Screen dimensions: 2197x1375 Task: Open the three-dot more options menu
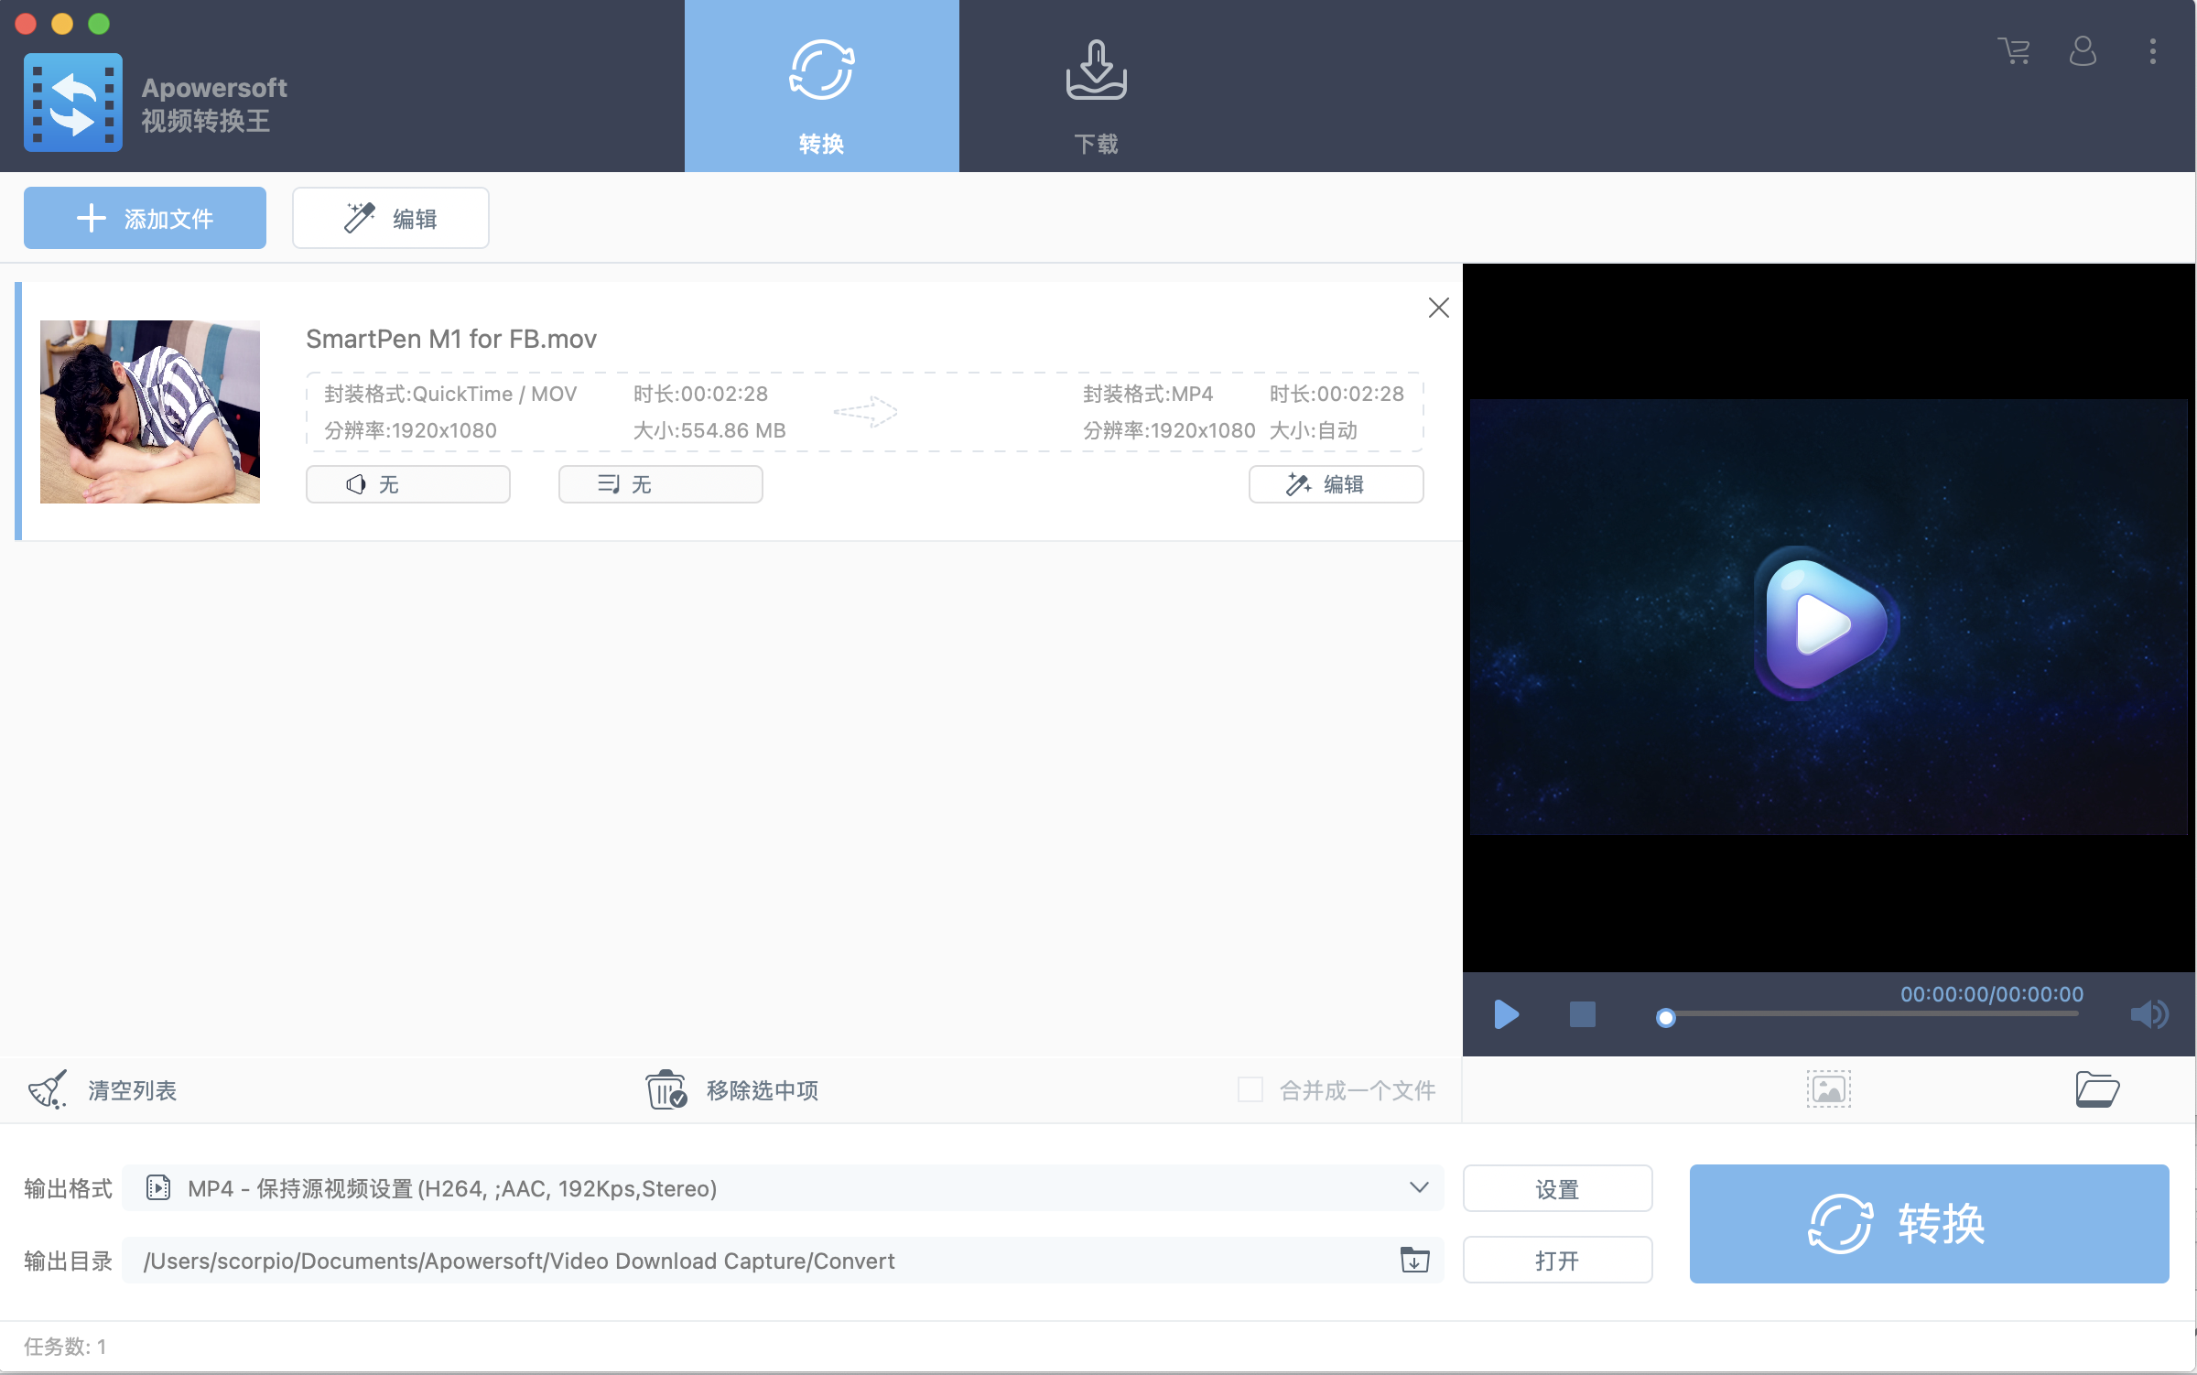(x=2152, y=51)
